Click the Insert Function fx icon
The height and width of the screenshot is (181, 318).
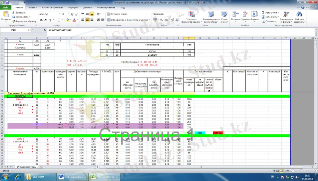tap(44, 29)
